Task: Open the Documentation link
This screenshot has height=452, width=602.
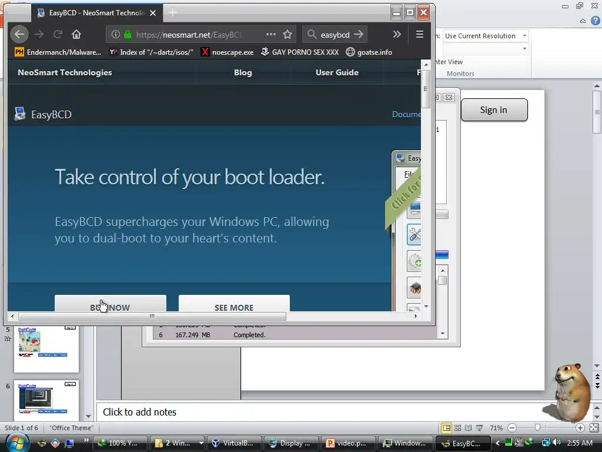Action: click(x=406, y=114)
